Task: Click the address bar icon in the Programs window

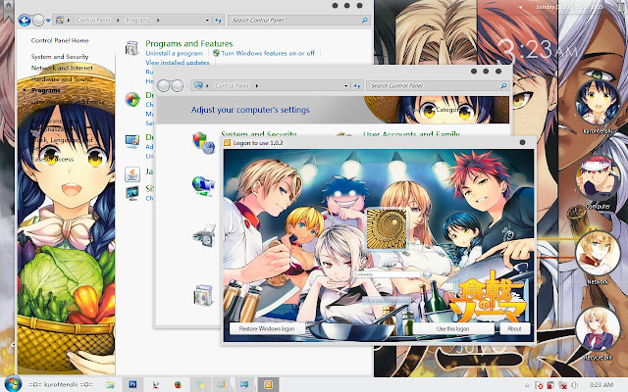Action: pyautogui.click(x=60, y=20)
